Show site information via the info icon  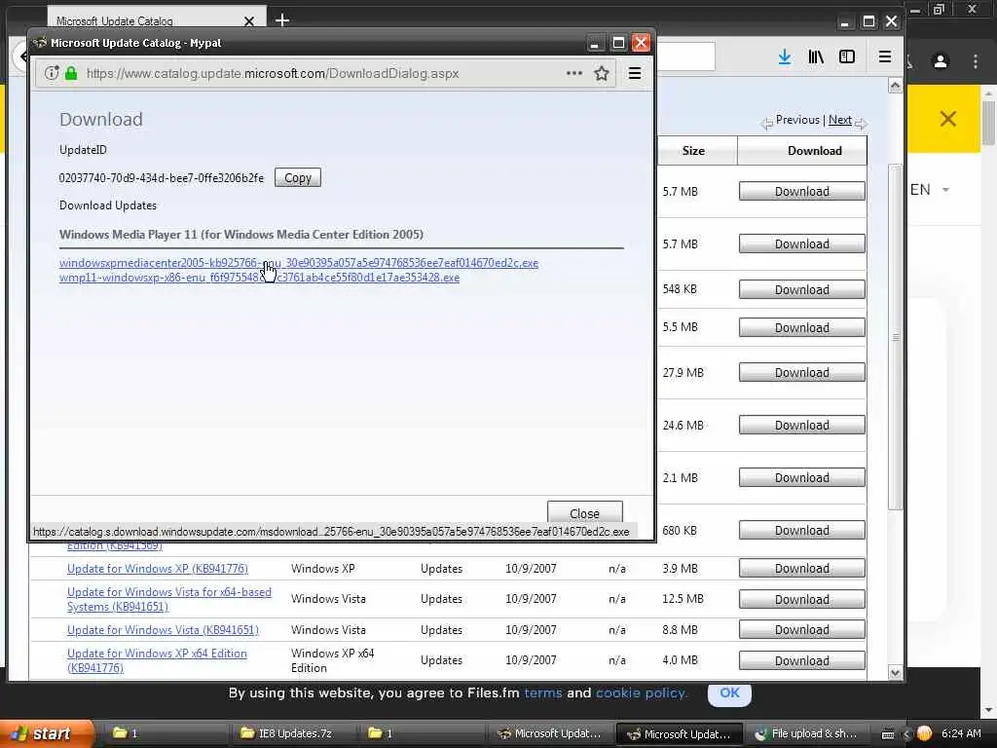click(x=52, y=73)
